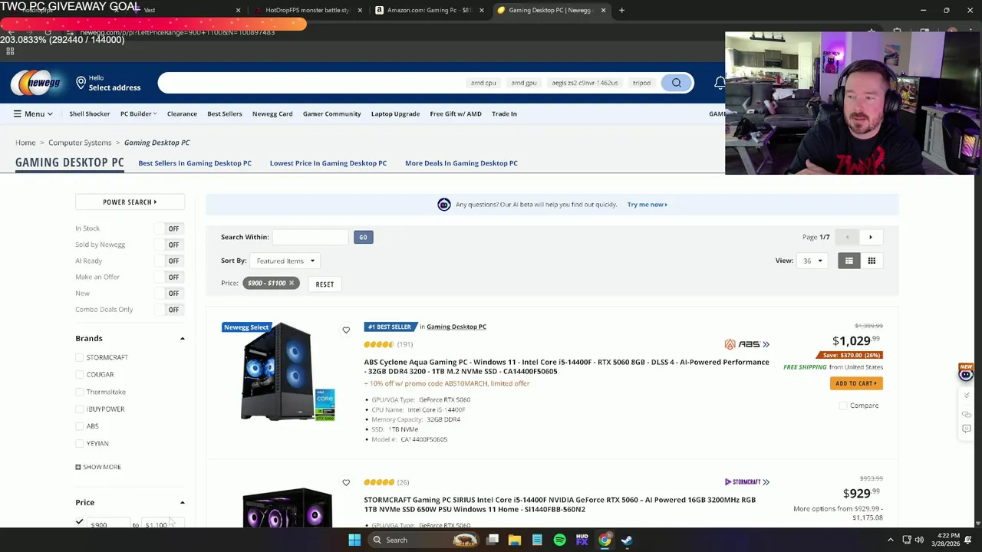Screen dimensions: 982x552
Task: Open Laptop Upgrade nav item
Action: pos(395,113)
